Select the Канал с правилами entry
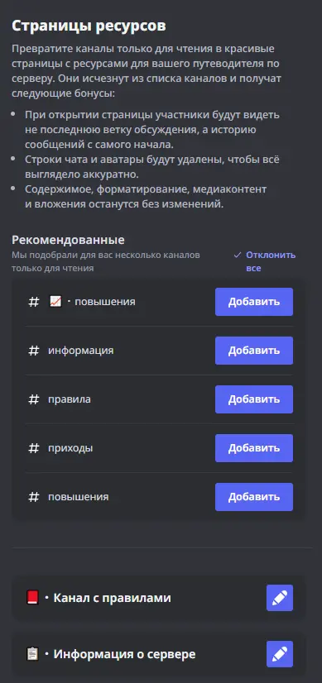322x683 pixels. point(159,598)
